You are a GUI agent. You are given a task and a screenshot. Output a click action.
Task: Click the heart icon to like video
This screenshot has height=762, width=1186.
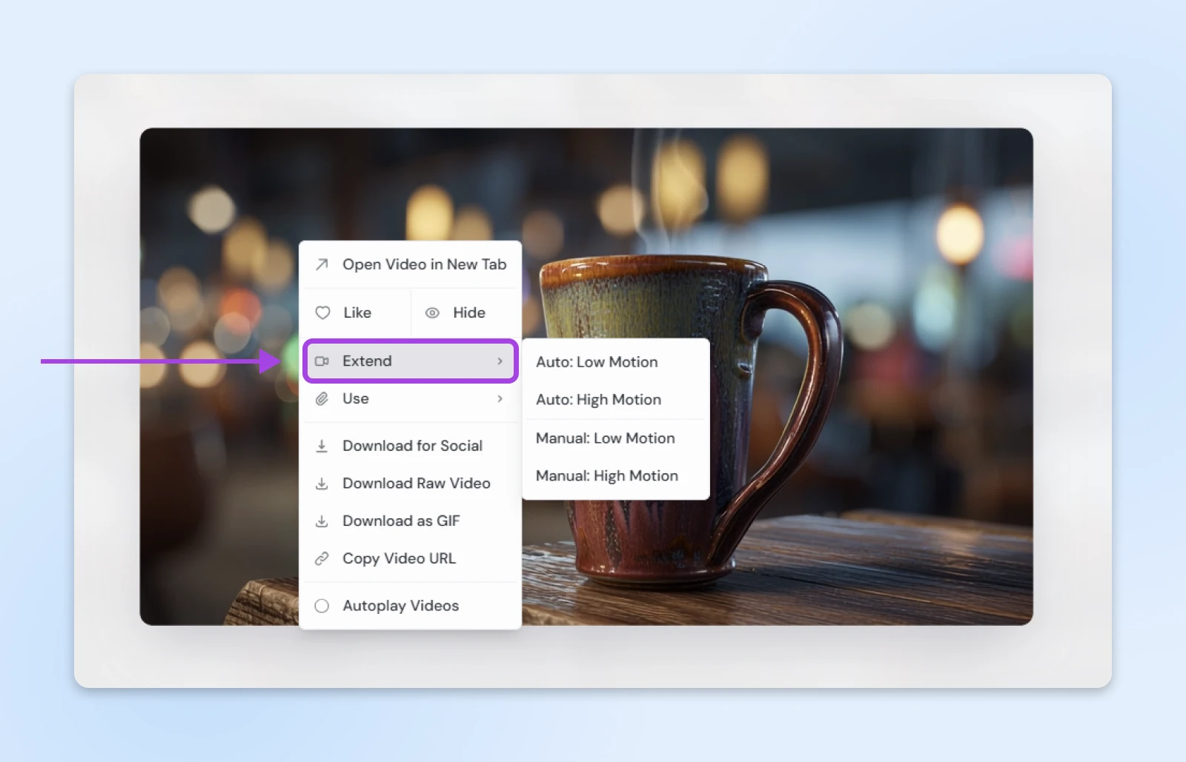(322, 313)
